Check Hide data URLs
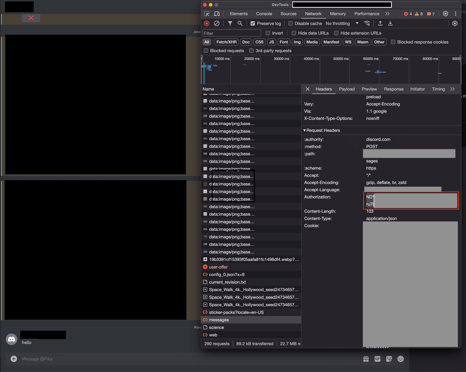This screenshot has width=466, height=372. [x=294, y=33]
